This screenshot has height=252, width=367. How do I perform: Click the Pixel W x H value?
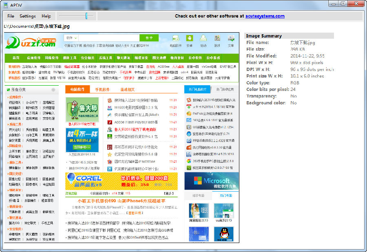(307, 62)
